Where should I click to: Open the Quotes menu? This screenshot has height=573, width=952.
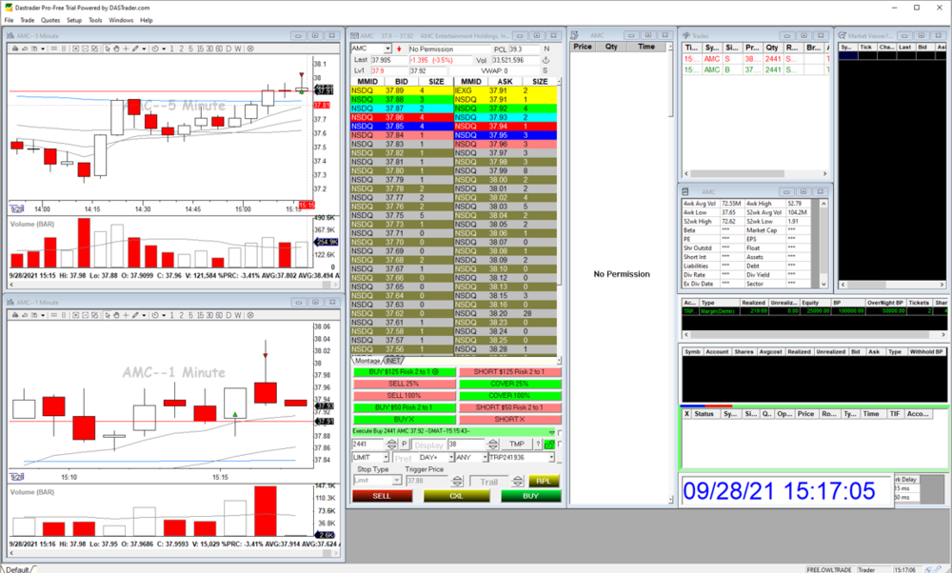[x=50, y=20]
